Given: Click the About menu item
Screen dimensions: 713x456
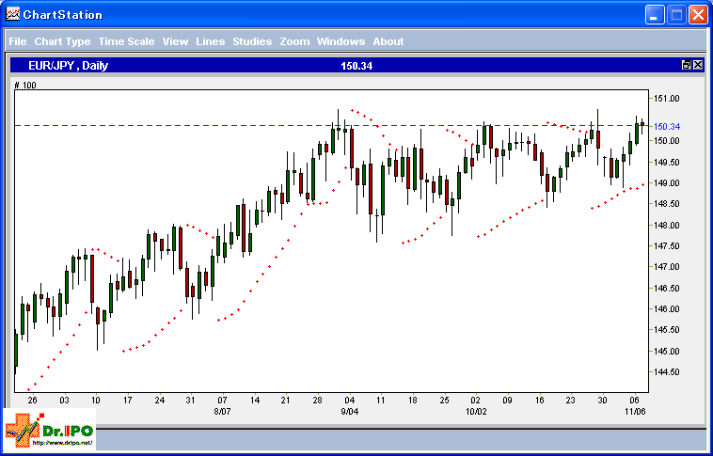Looking at the screenshot, I should 388,41.
